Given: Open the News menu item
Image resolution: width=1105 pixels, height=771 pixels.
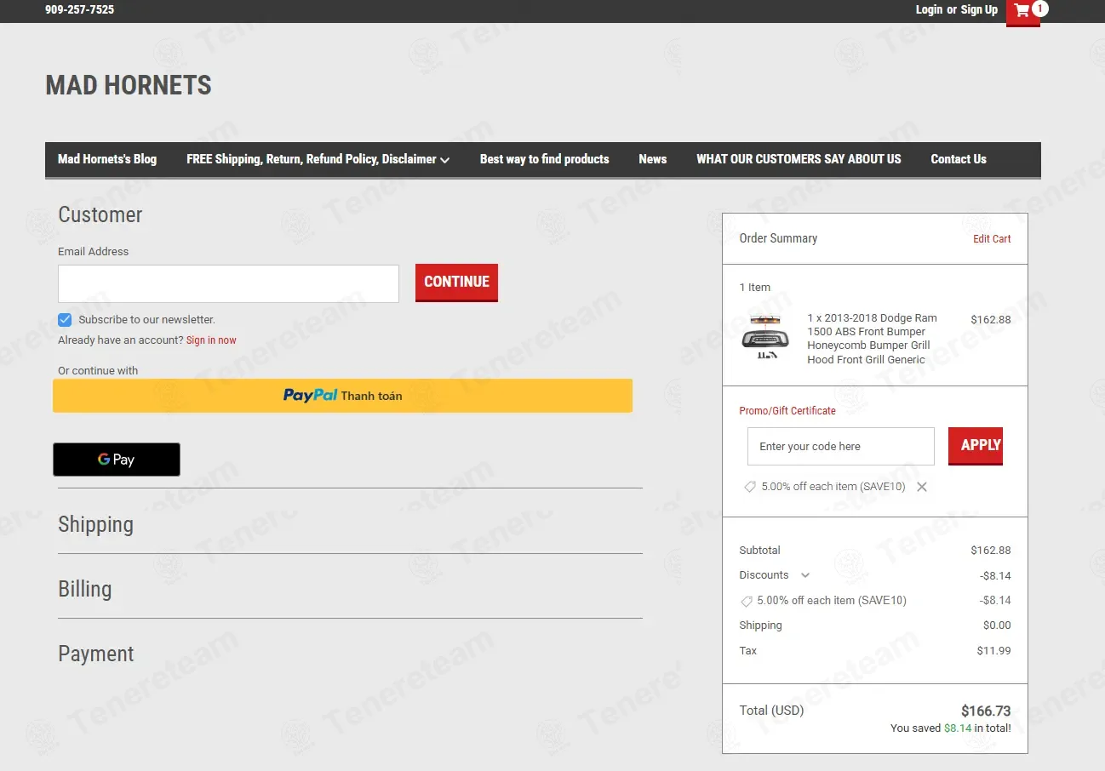Looking at the screenshot, I should click(x=653, y=159).
